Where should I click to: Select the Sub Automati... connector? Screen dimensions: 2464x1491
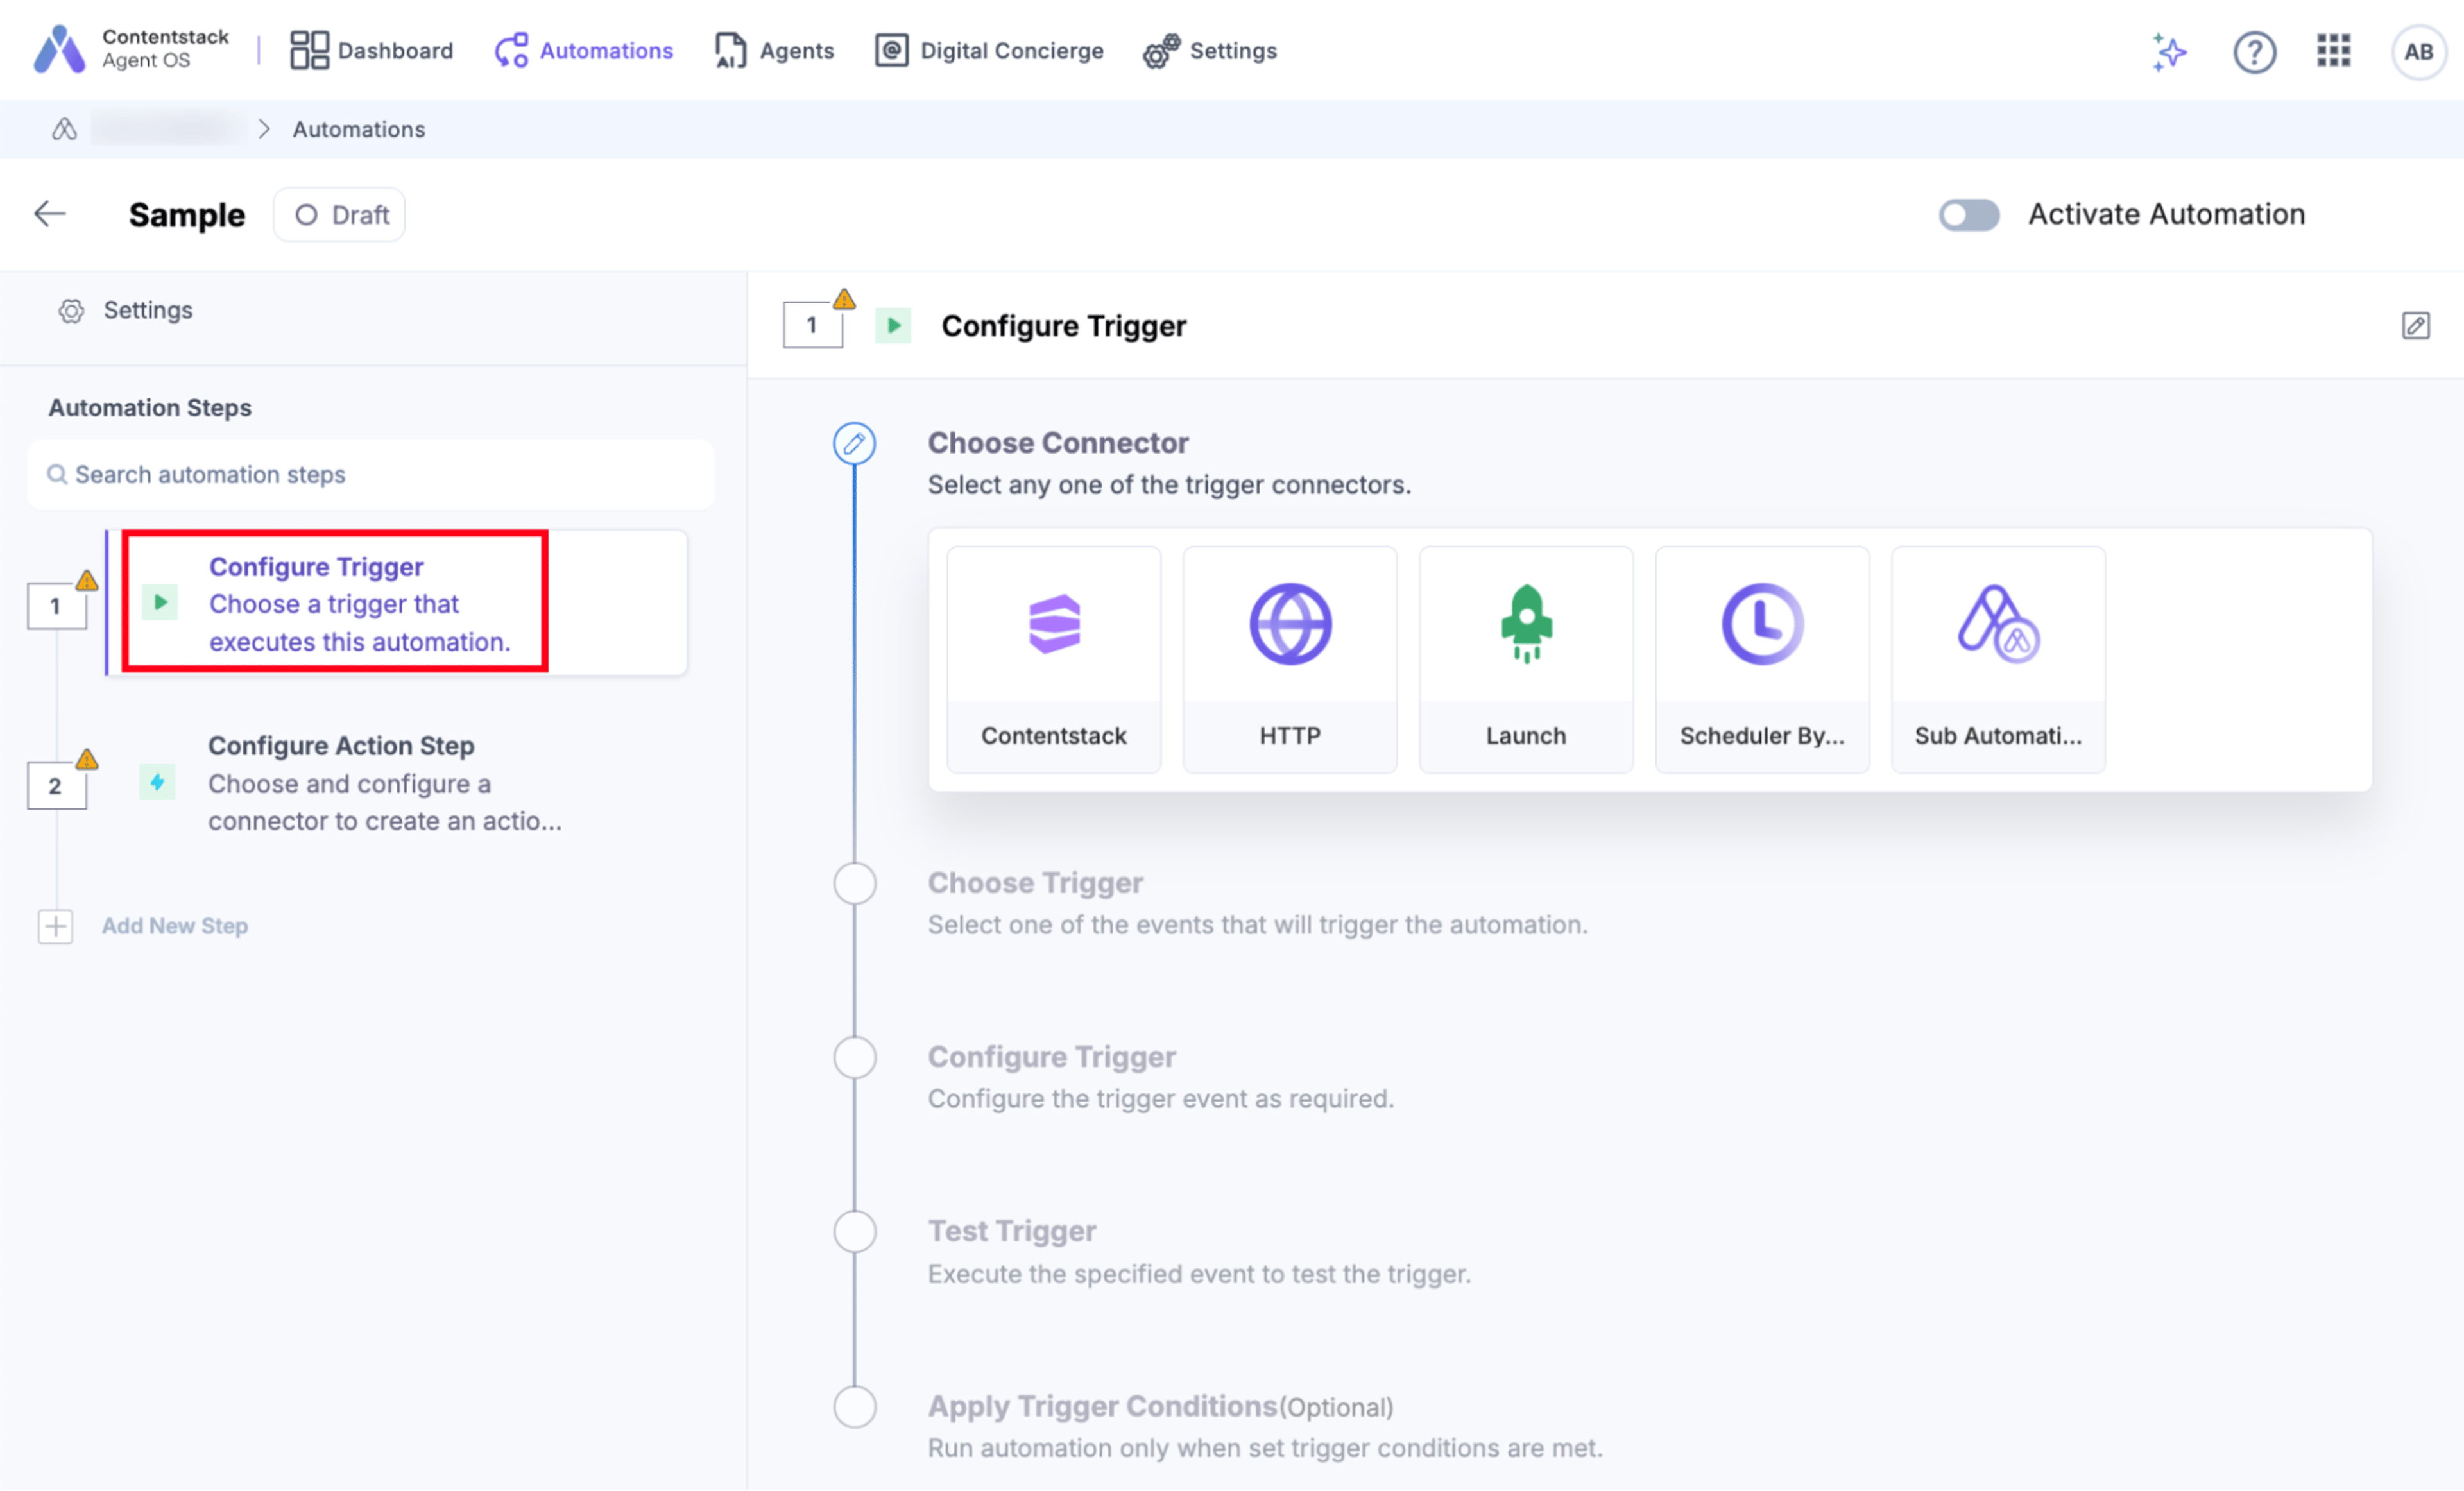(1998, 660)
